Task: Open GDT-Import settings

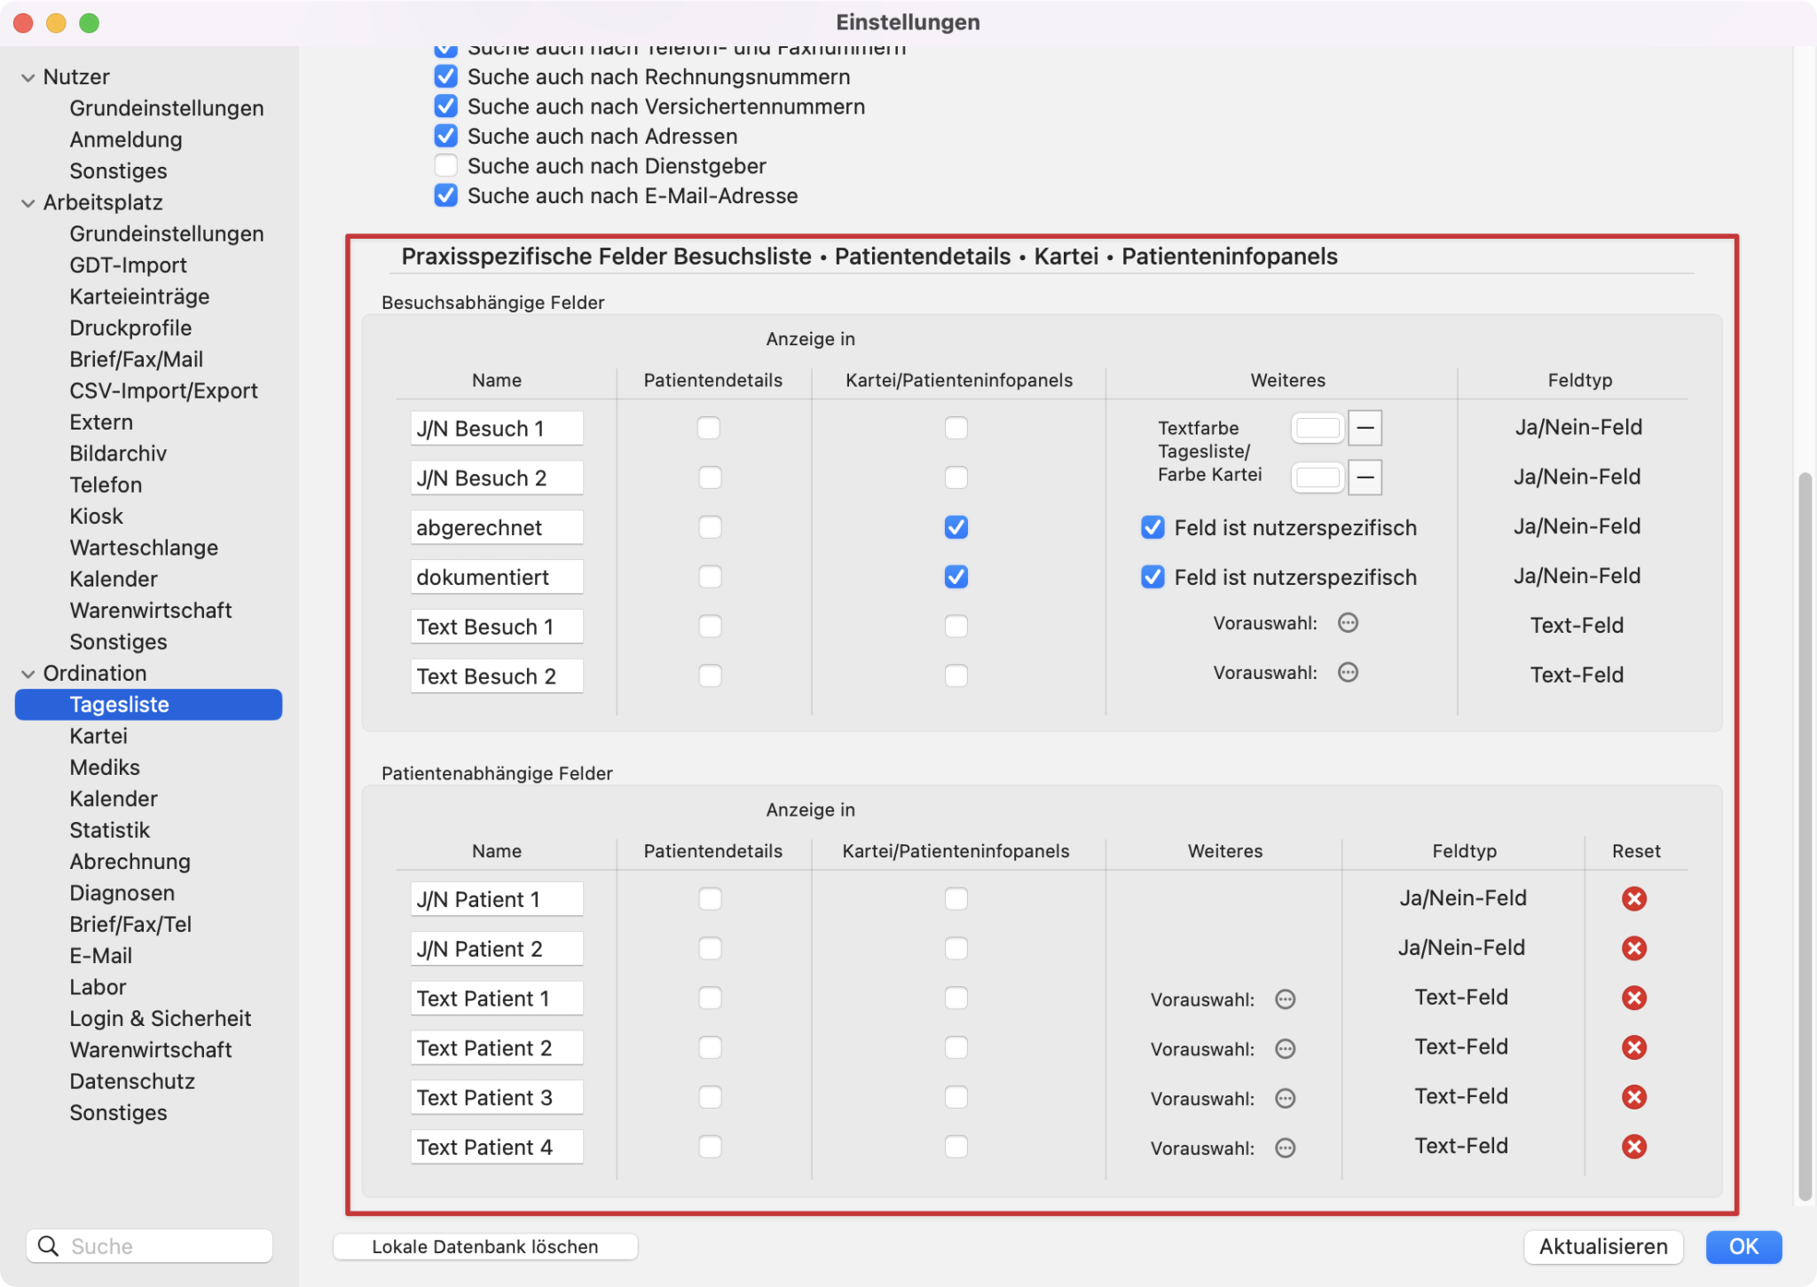Action: 128,265
